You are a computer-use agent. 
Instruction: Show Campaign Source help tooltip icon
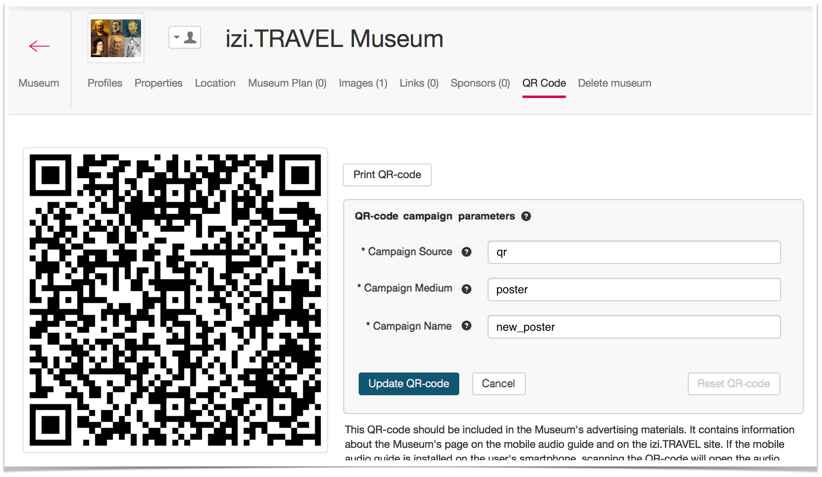click(x=467, y=252)
